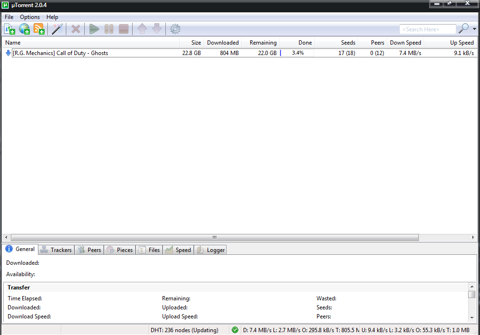Click the 0 (12) peers value
The width and height of the screenshot is (480, 335).
coord(377,53)
